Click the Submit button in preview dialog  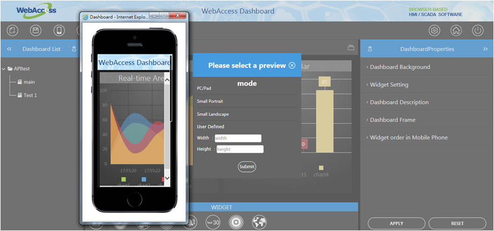246,166
